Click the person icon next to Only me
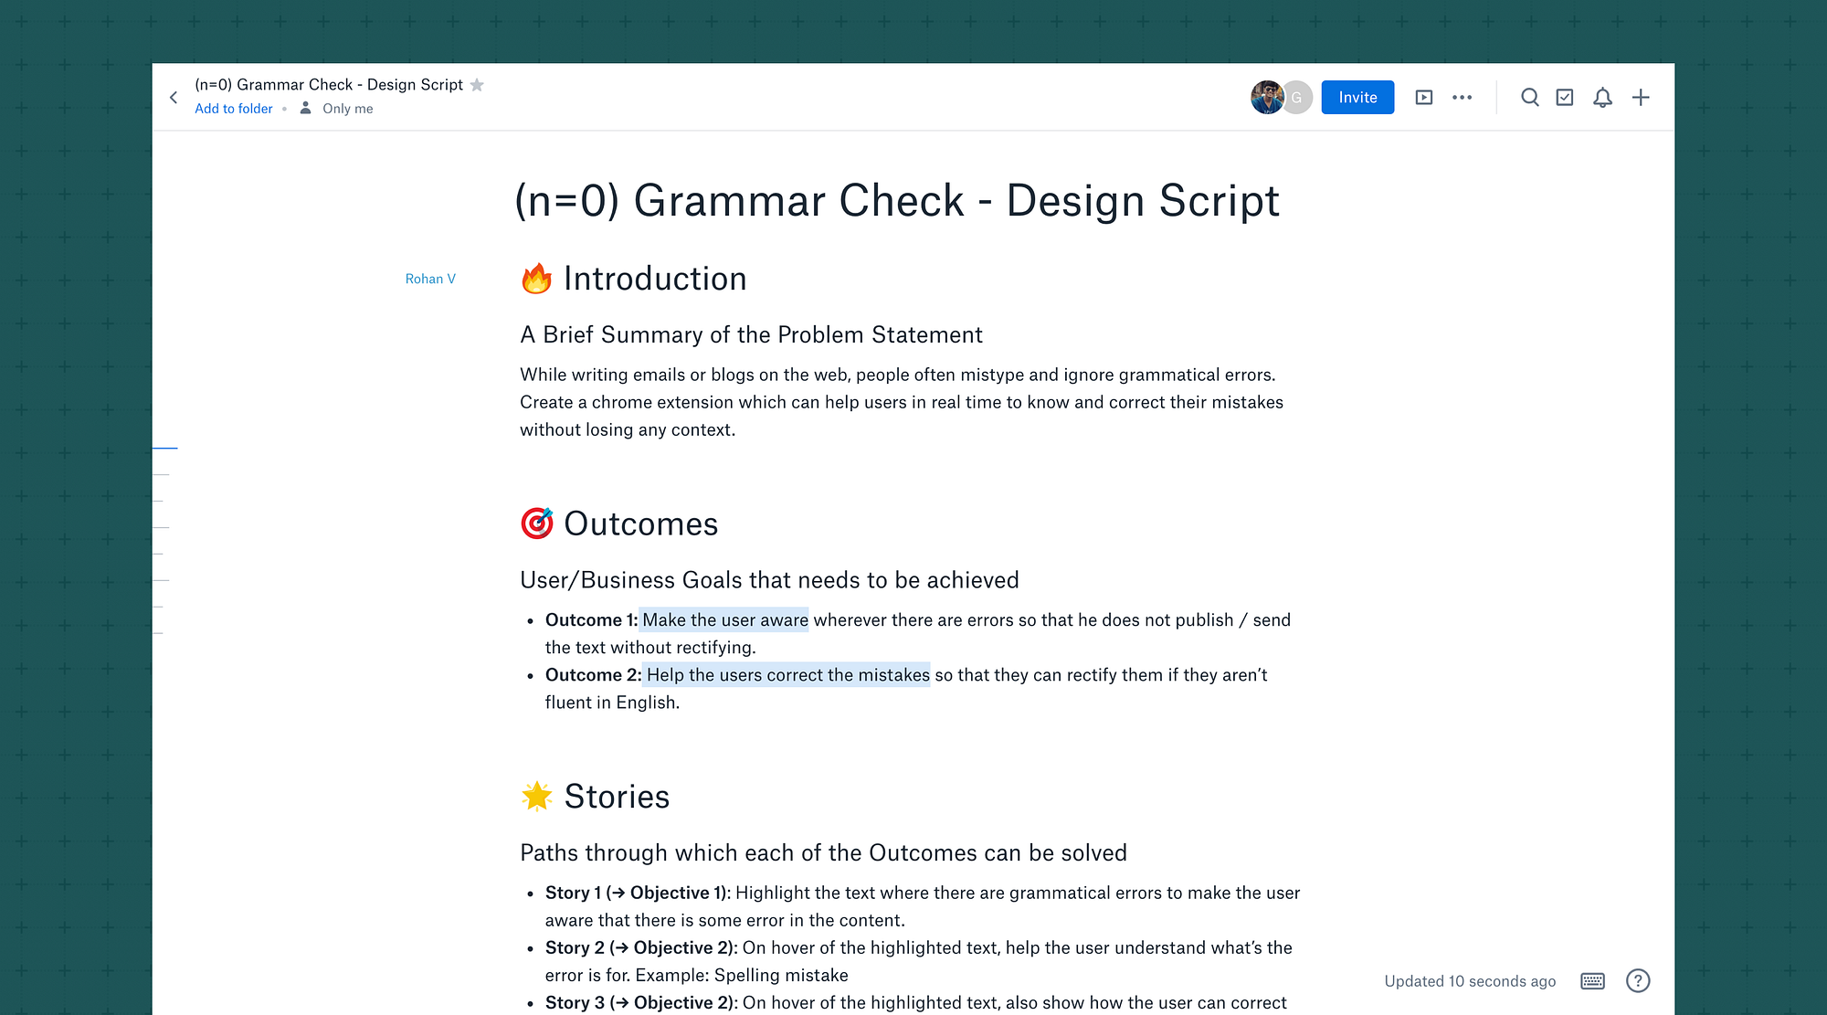1827x1015 pixels. click(305, 108)
